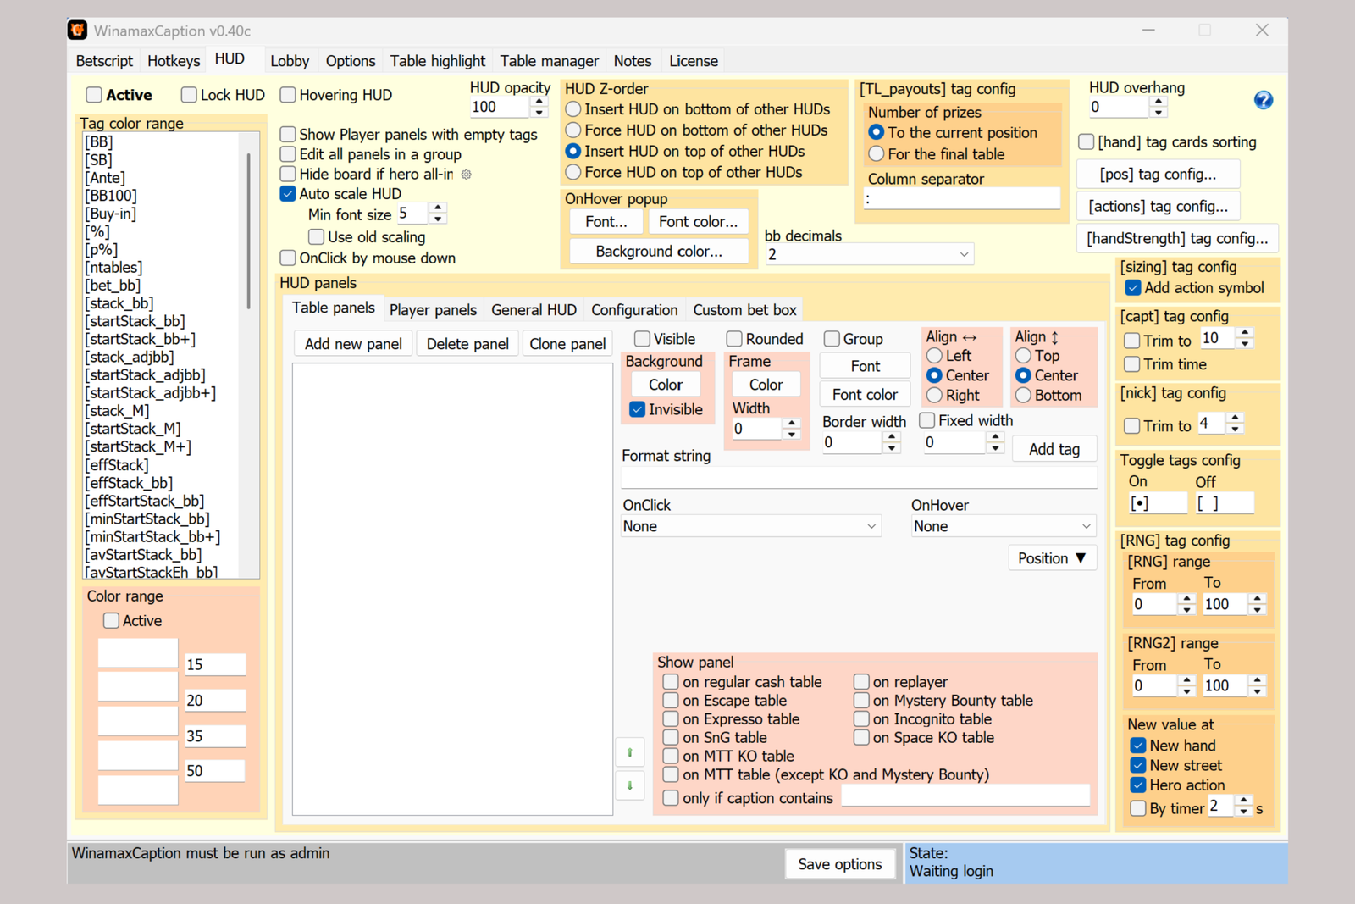Increase HUD opacity with up stepper
This screenshot has height=904, width=1355.
coord(539,102)
